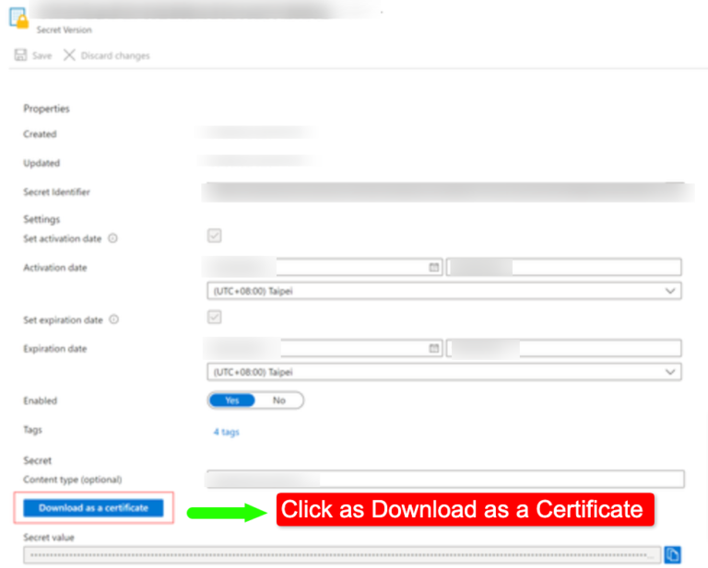Screen dimensions: 708x568
Task: Set Enabled toggle to Yes
Action: click(x=232, y=400)
